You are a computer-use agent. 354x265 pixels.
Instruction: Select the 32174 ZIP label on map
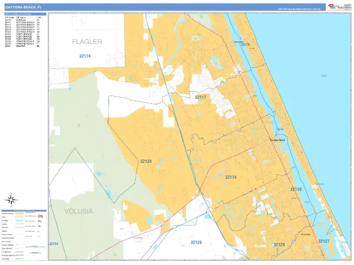(x=85, y=56)
